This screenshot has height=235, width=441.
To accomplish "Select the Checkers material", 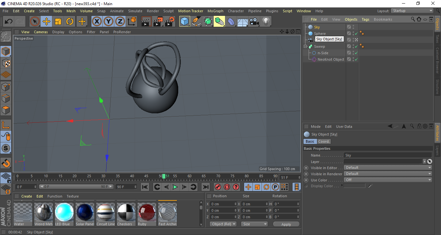I will [x=126, y=214].
